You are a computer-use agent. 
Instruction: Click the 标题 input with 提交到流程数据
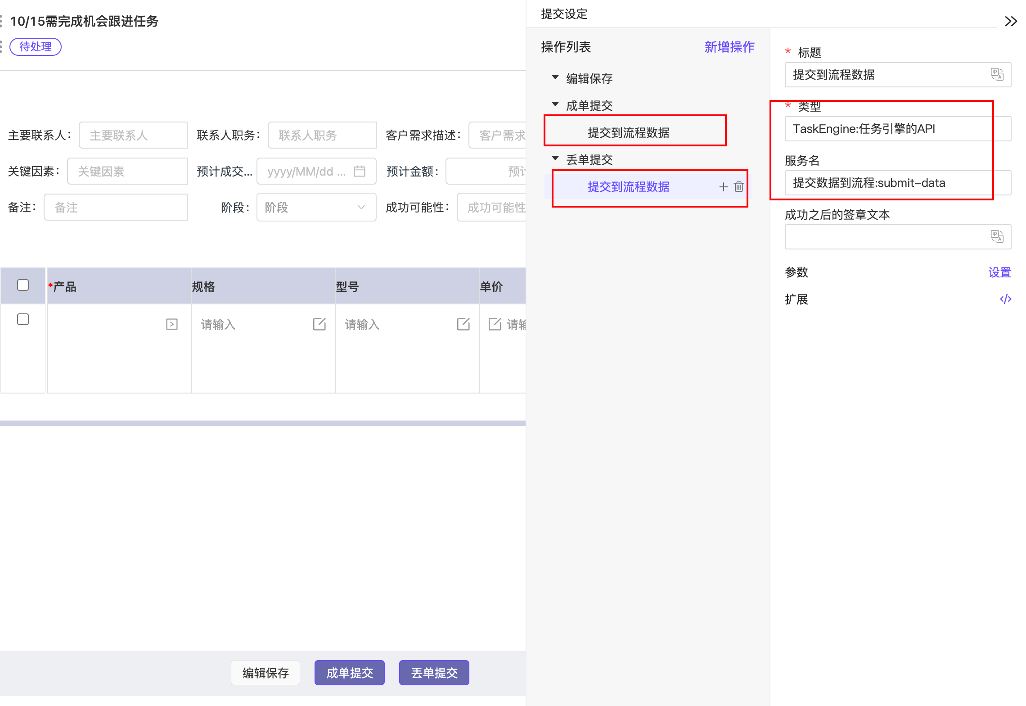coord(898,75)
